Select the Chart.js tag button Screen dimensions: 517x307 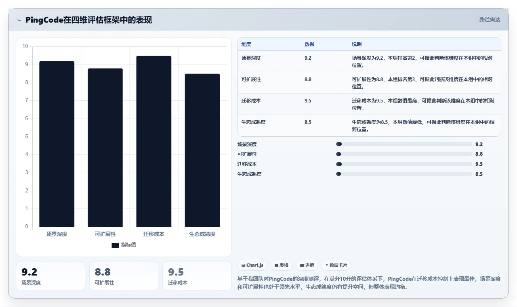click(252, 265)
